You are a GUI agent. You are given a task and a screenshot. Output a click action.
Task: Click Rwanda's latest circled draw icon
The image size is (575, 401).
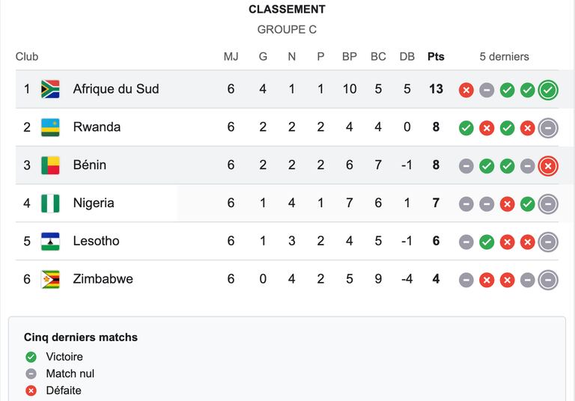pyautogui.click(x=548, y=128)
